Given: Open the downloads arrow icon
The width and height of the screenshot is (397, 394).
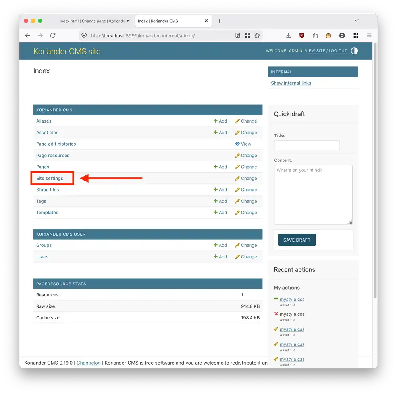Looking at the screenshot, I should pos(288,35).
